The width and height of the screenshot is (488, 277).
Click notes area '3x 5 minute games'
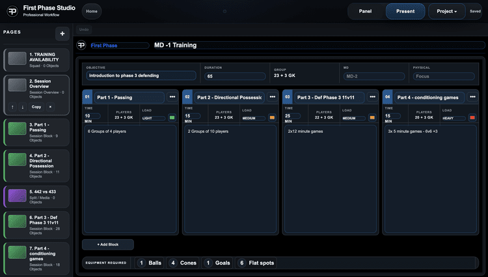point(431,179)
